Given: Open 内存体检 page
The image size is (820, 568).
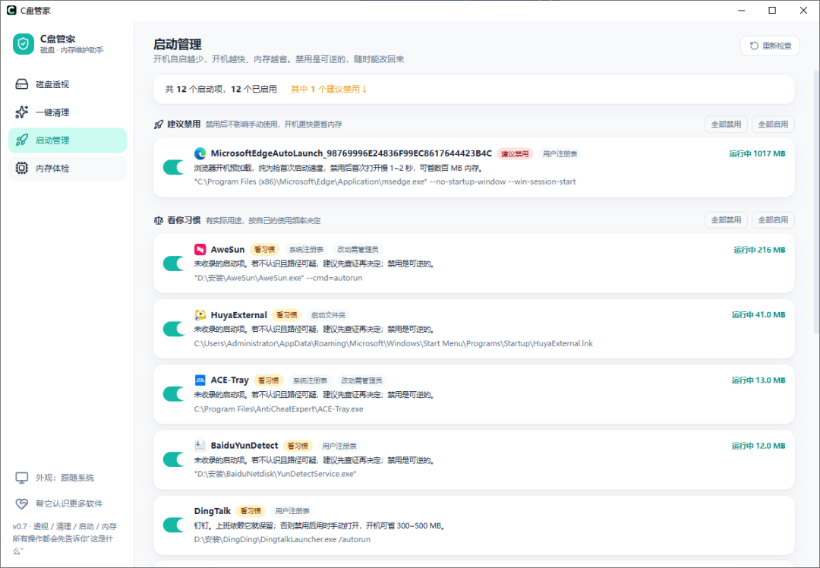Looking at the screenshot, I should click(x=68, y=168).
